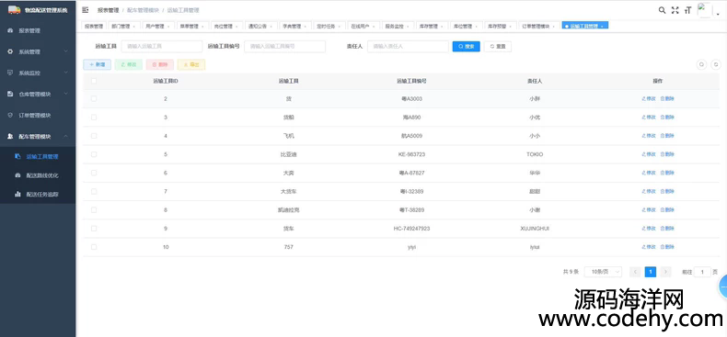This screenshot has width=727, height=337.
Task: Collapse the 配车管理模块 sidebar group
Action: click(x=38, y=137)
